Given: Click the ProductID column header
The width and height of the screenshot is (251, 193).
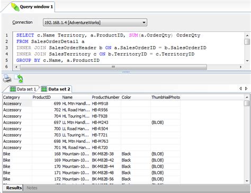Looking at the screenshot, I should coord(47,97).
